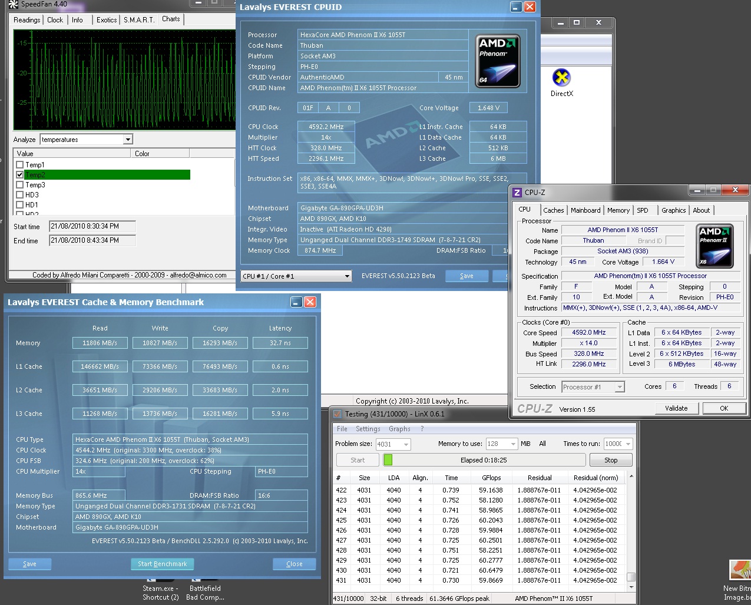Screen dimensions: 751x605
Task: Open the Memory tab in CPU-Z
Action: (618, 210)
